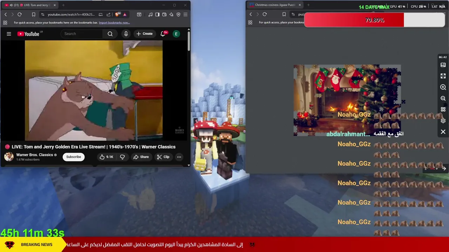Go forward in the YouTube browser window
This screenshot has height=252, width=449.
pyautogui.click(x=12, y=14)
